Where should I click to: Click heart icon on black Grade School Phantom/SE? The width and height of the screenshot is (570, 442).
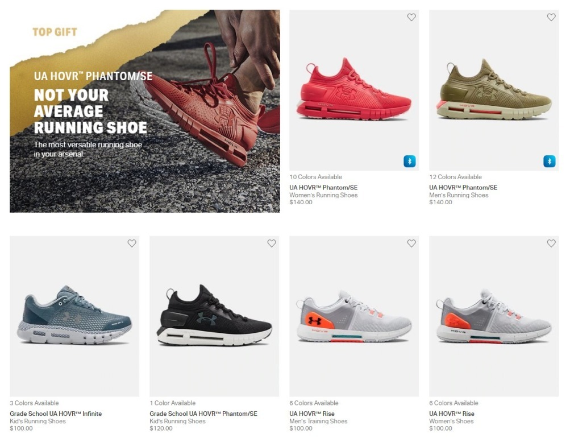(272, 243)
